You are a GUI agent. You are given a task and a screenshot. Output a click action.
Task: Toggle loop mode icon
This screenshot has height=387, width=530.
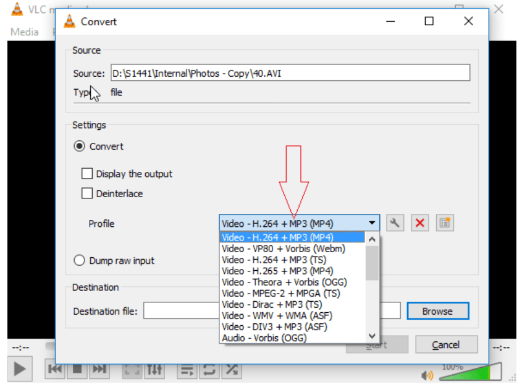pos(209,370)
